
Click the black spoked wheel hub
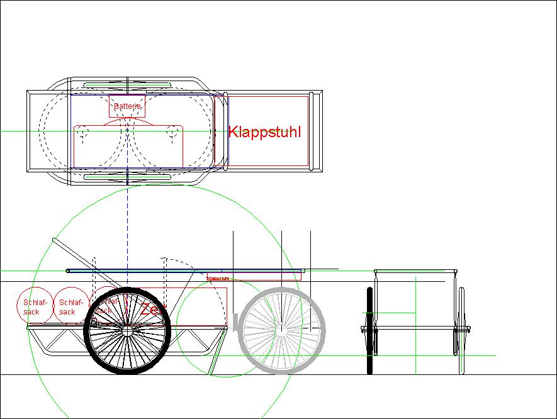pos(128,330)
